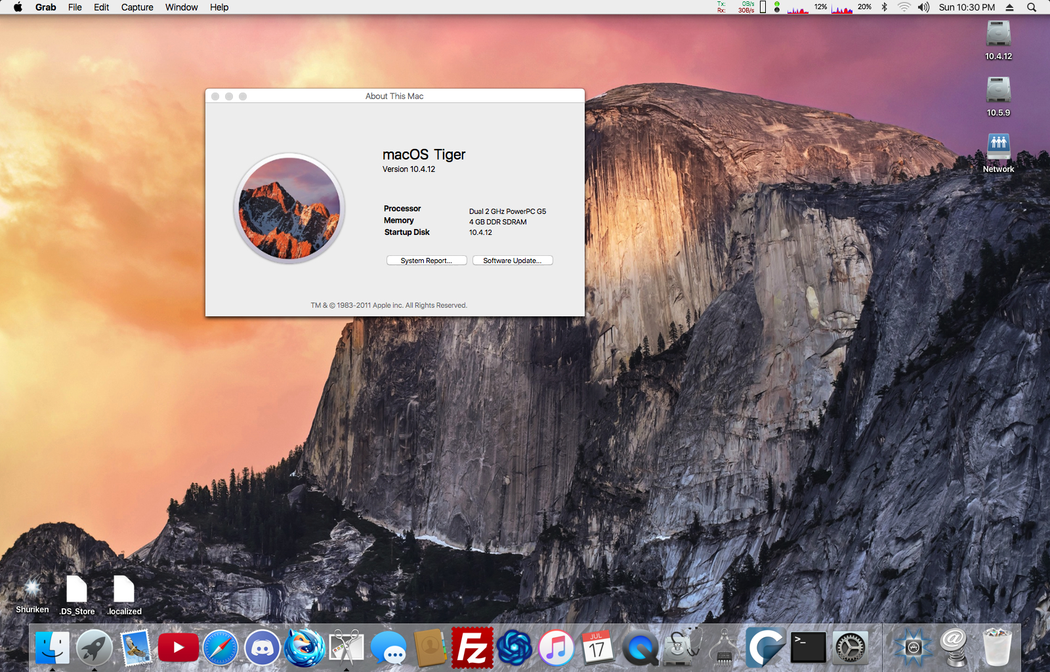This screenshot has width=1050, height=672.
Task: Open Spotlight search magnifier icon
Action: 1032,7
